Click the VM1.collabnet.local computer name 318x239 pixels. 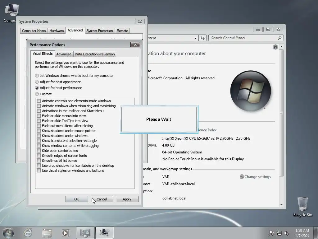click(x=179, y=184)
